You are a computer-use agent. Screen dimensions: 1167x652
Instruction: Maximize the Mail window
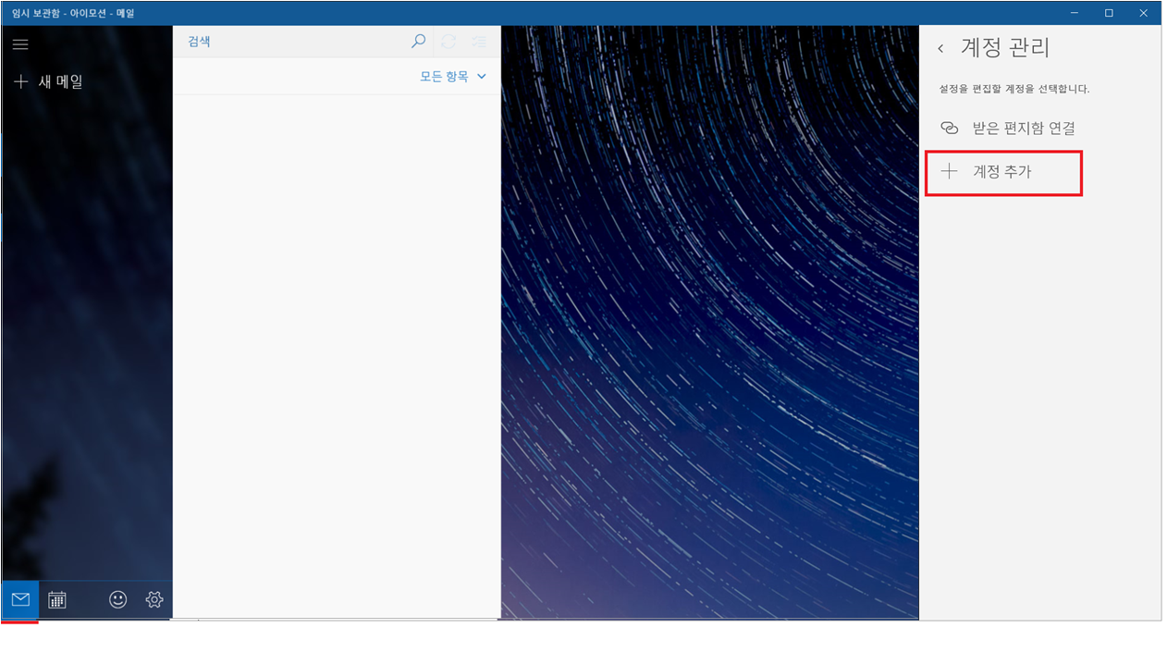coord(1109,13)
